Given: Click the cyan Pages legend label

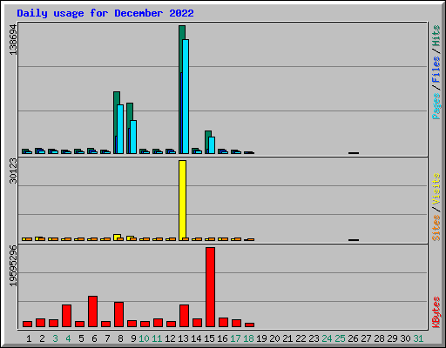Looking at the screenshot, I should [x=436, y=106].
